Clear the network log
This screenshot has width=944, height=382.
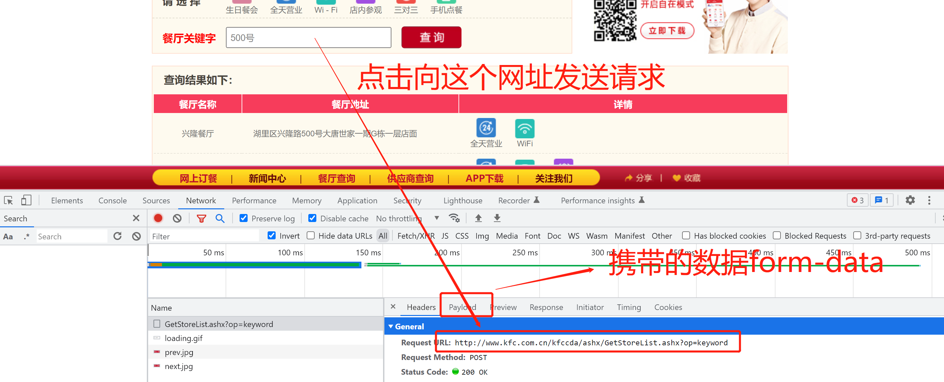point(177,218)
